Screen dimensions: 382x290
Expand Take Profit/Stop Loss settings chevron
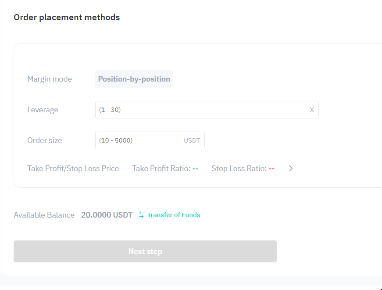click(291, 168)
